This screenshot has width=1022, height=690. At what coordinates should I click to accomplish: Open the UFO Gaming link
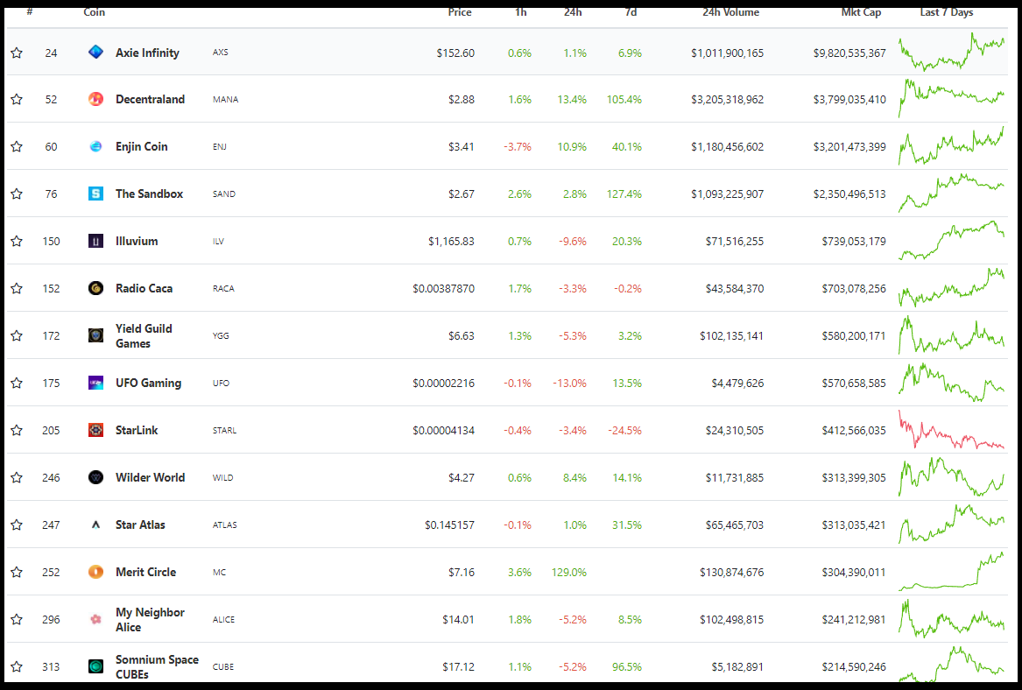[148, 383]
